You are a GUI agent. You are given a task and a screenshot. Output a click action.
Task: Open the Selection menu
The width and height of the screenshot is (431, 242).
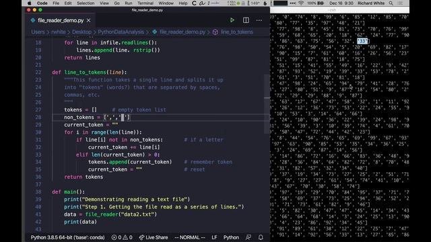click(x=86, y=3)
